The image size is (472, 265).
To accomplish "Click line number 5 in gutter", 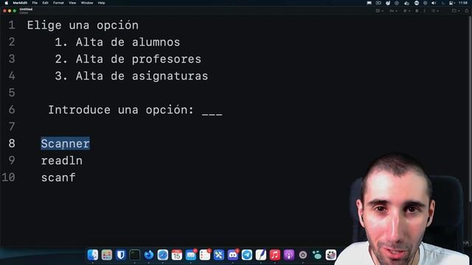I will (x=12, y=93).
